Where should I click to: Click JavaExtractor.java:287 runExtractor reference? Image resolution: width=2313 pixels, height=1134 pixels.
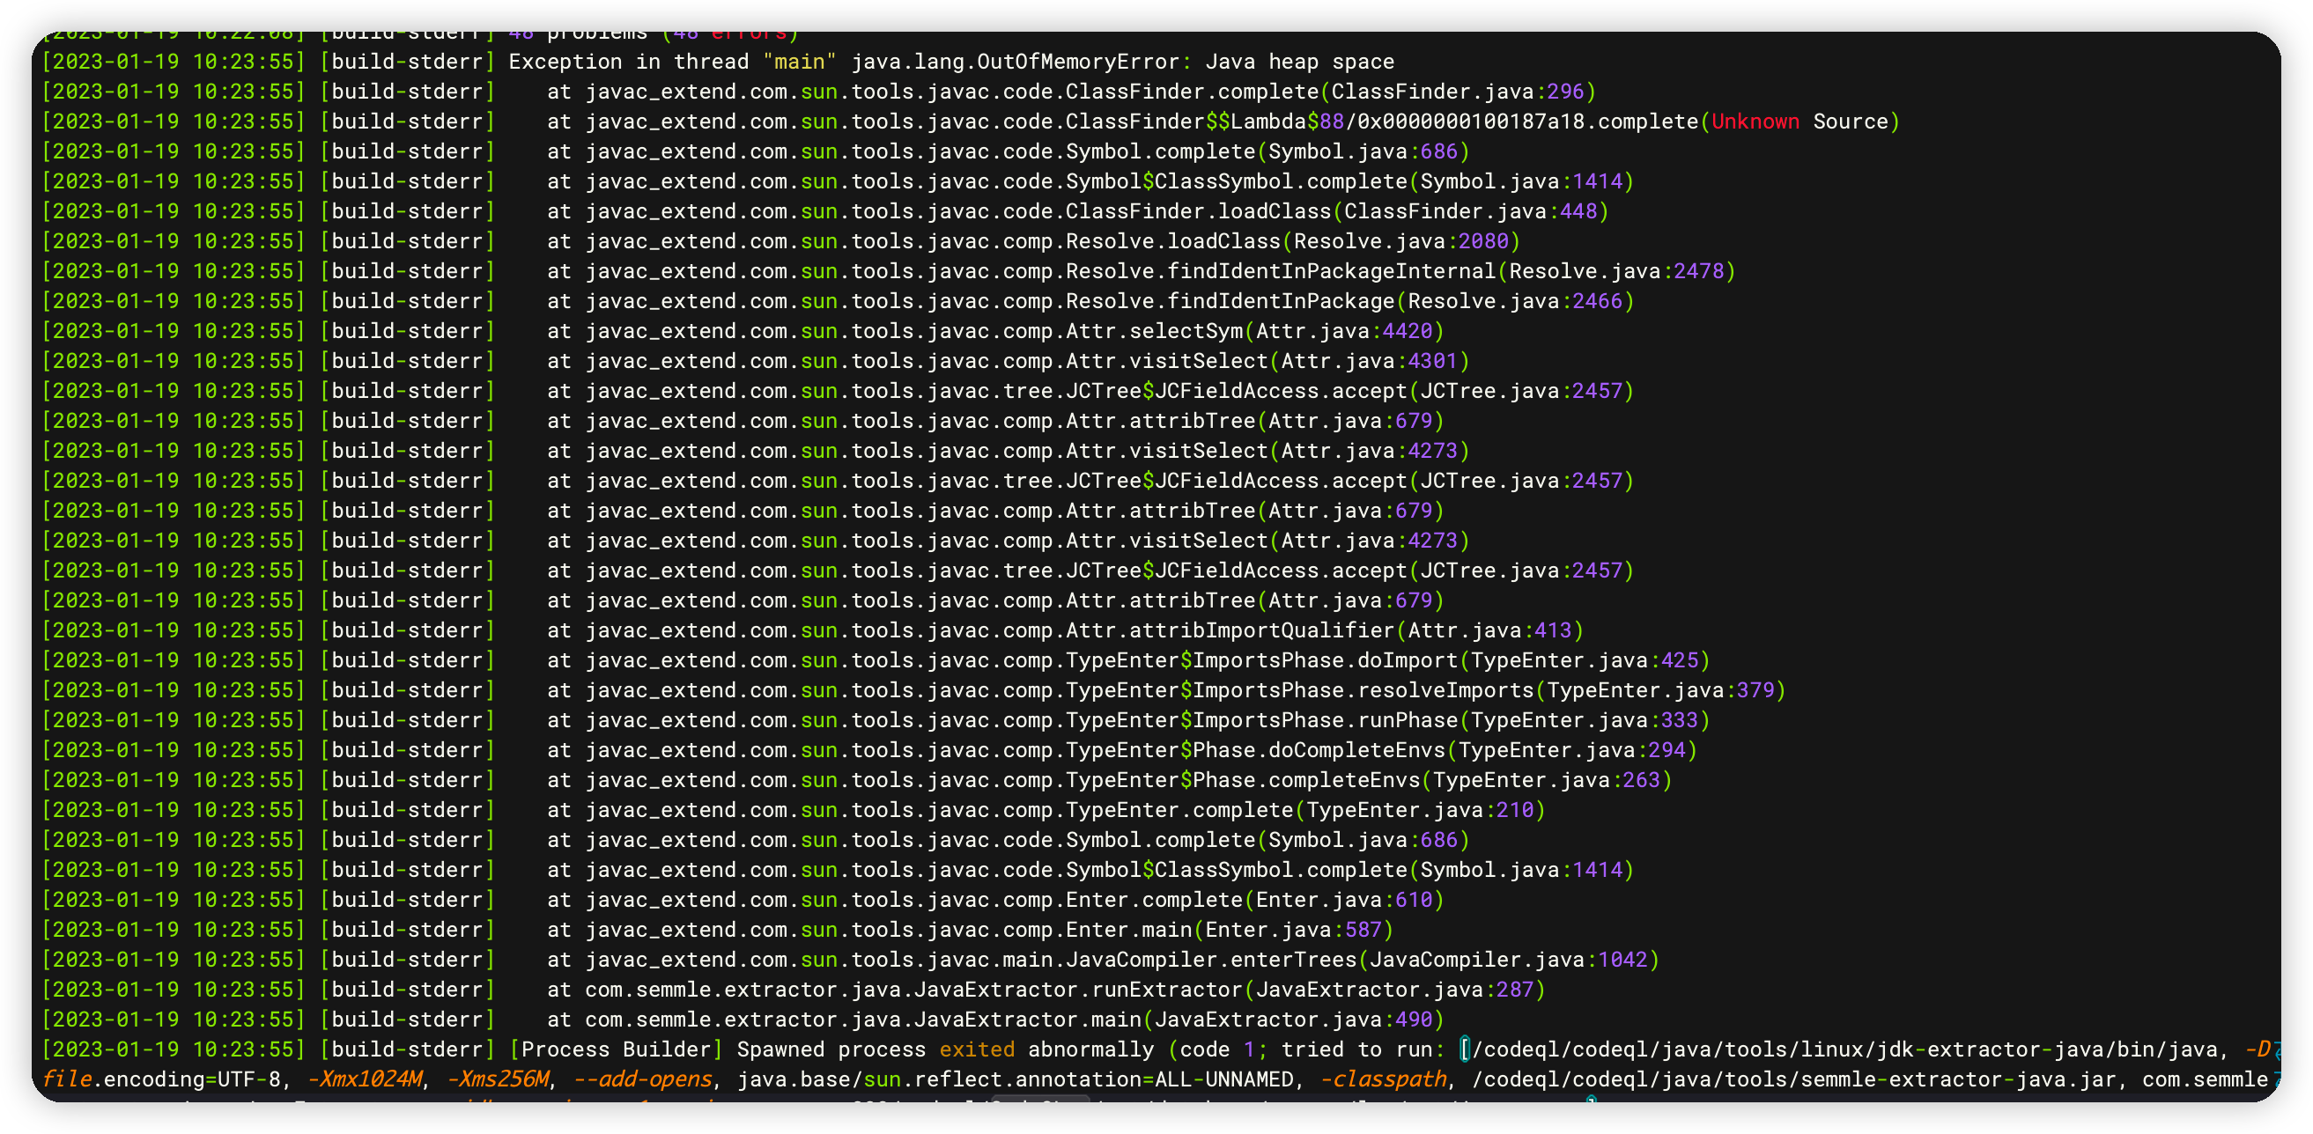pos(1393,990)
